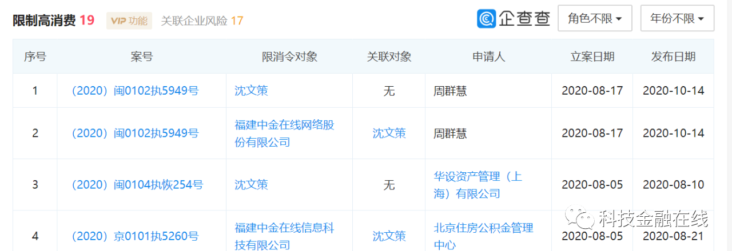Open case (2020)闽0102执5949号 in row 2

(134, 133)
